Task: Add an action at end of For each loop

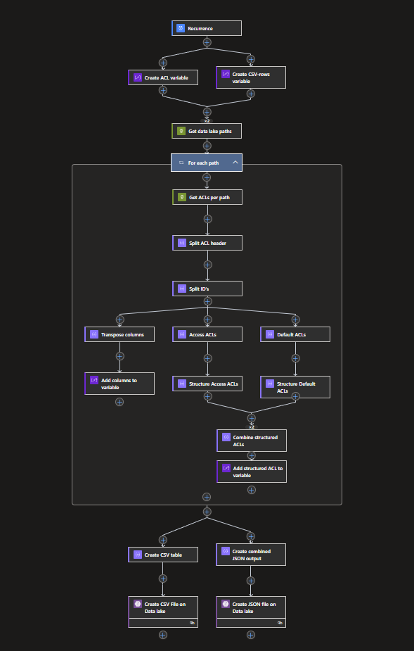Action: click(x=207, y=497)
